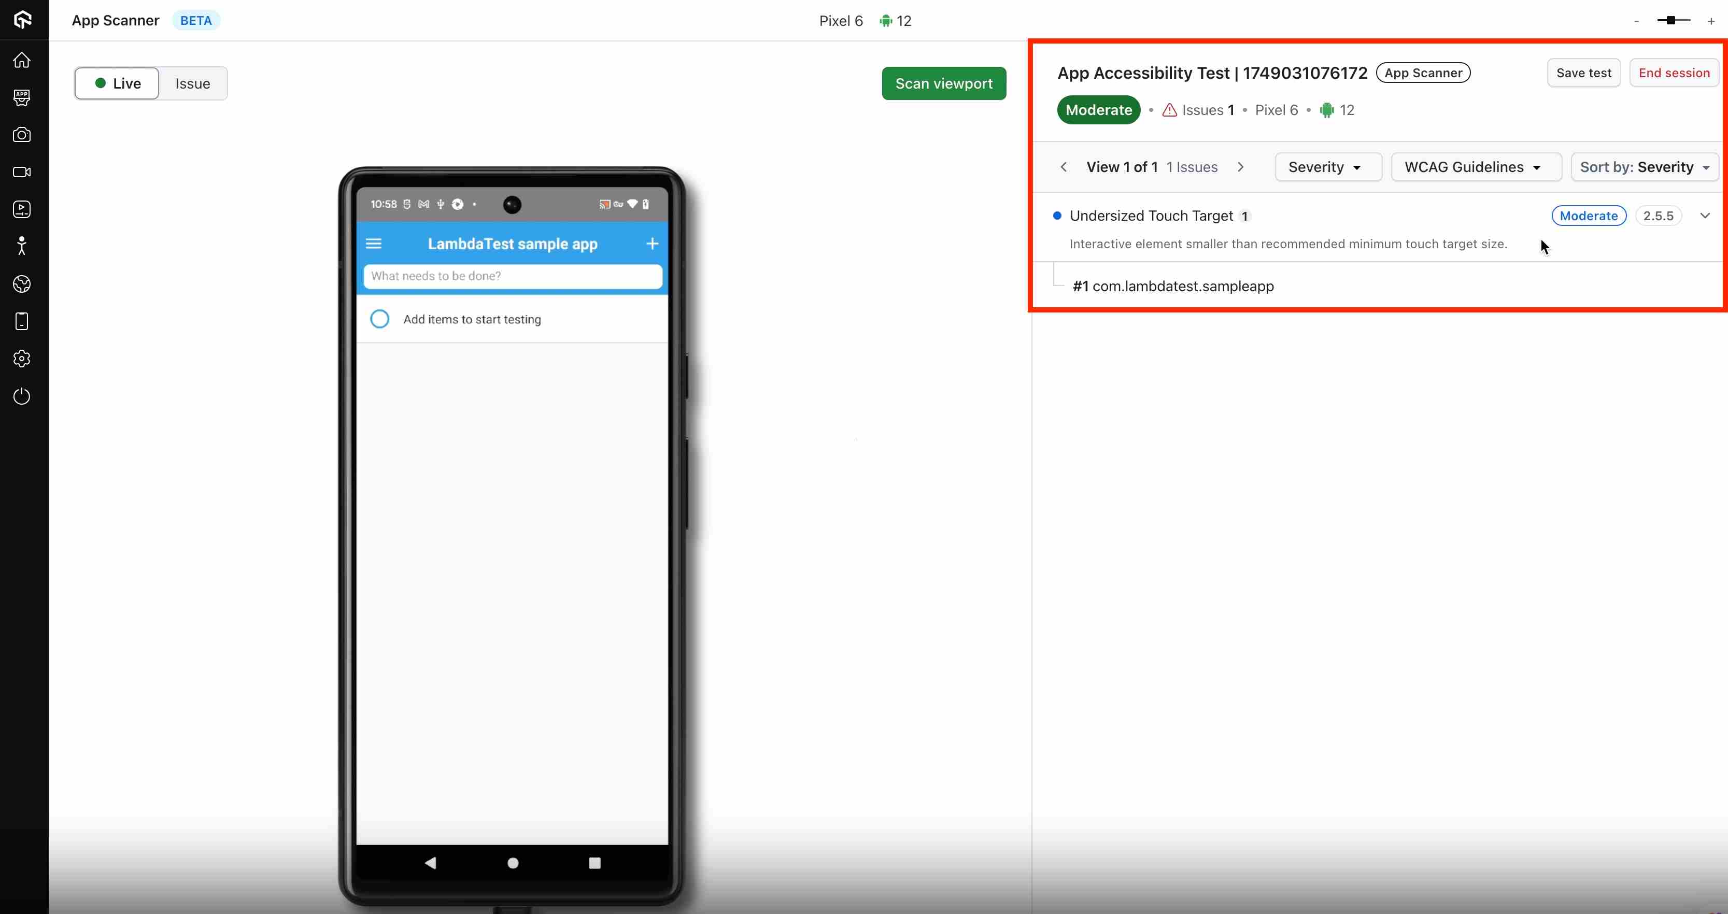Tap the Android recents square button

[595, 863]
